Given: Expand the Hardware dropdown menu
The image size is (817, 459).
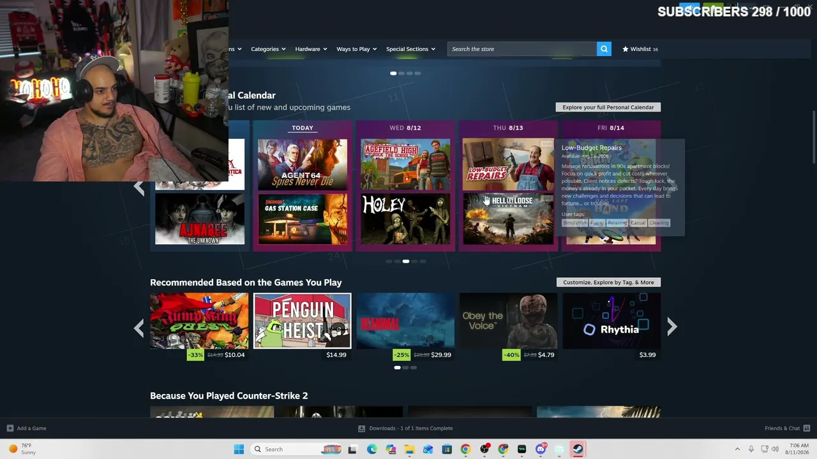Looking at the screenshot, I should [x=311, y=49].
